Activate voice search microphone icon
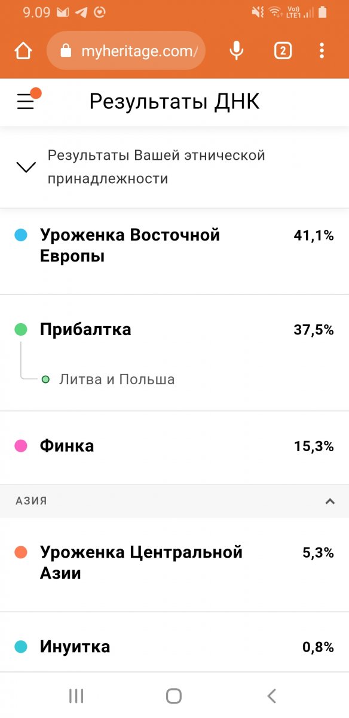The height and width of the screenshot is (718, 349). (237, 51)
